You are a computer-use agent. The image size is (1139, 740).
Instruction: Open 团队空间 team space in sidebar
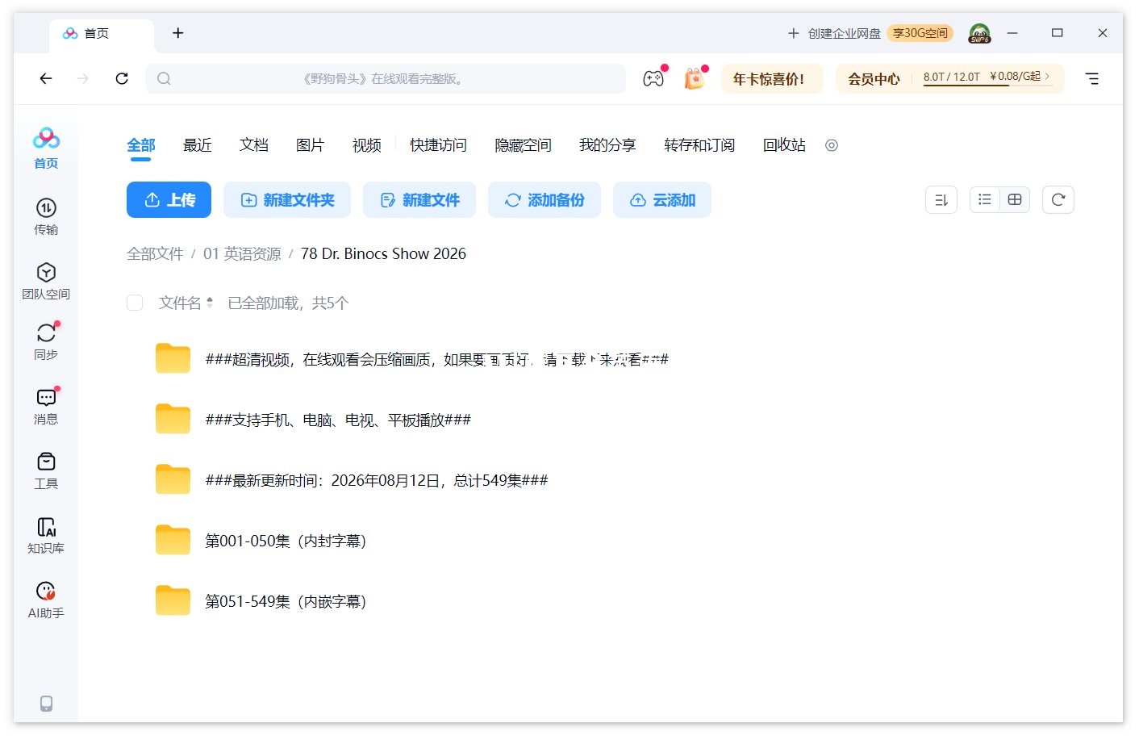click(x=46, y=281)
